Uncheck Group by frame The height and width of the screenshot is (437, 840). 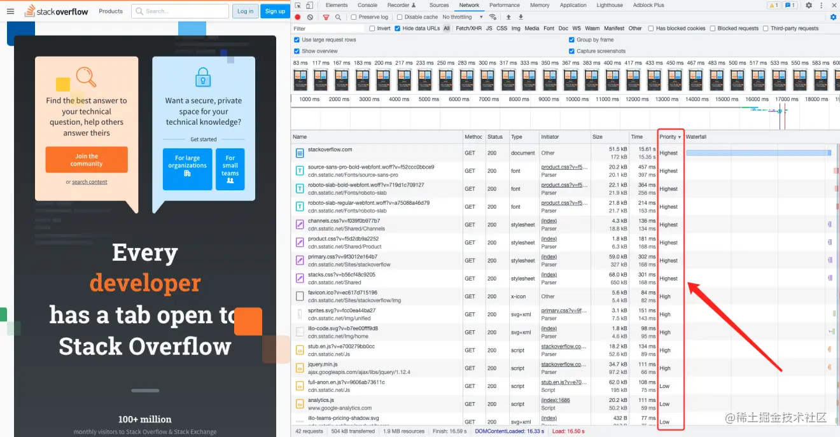click(x=571, y=39)
